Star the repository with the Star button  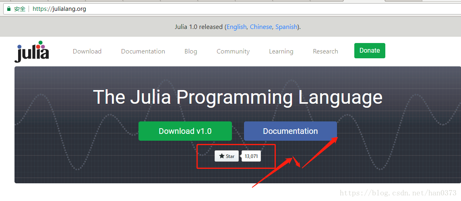click(x=227, y=156)
